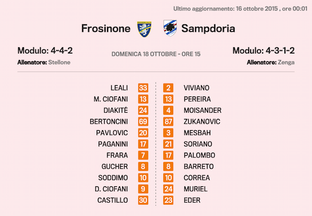The image size is (312, 216).
Task: Click the Modulo 4-3-1-2 formation label
Action: (x=263, y=51)
